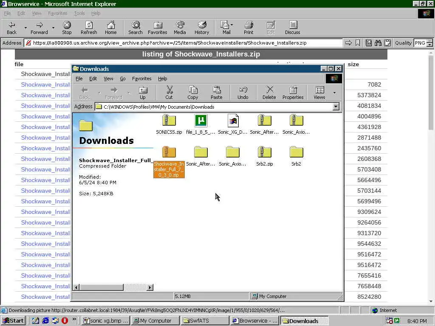This screenshot has height=326, width=435.
Task: Select the Sonic_Axio folder in second row
Action: coord(232,156)
